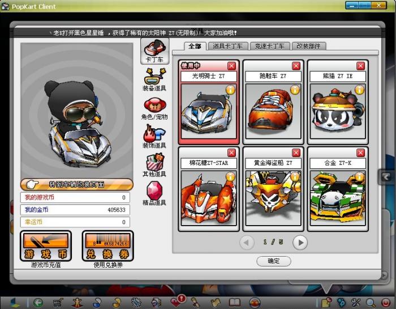This screenshot has height=309, width=396.
Task: Click the 幸运币 balance row
Action: [75, 222]
